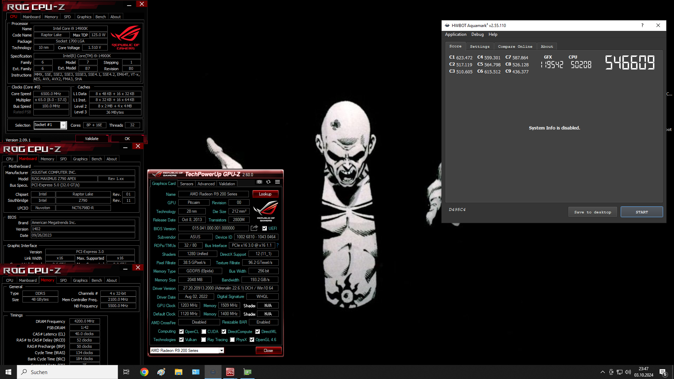Toggle the Vulkan checkbox

coord(181,340)
